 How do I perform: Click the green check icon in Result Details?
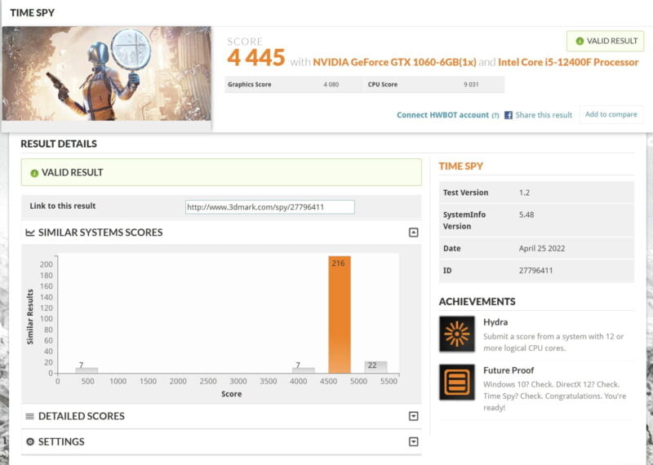coord(34,173)
